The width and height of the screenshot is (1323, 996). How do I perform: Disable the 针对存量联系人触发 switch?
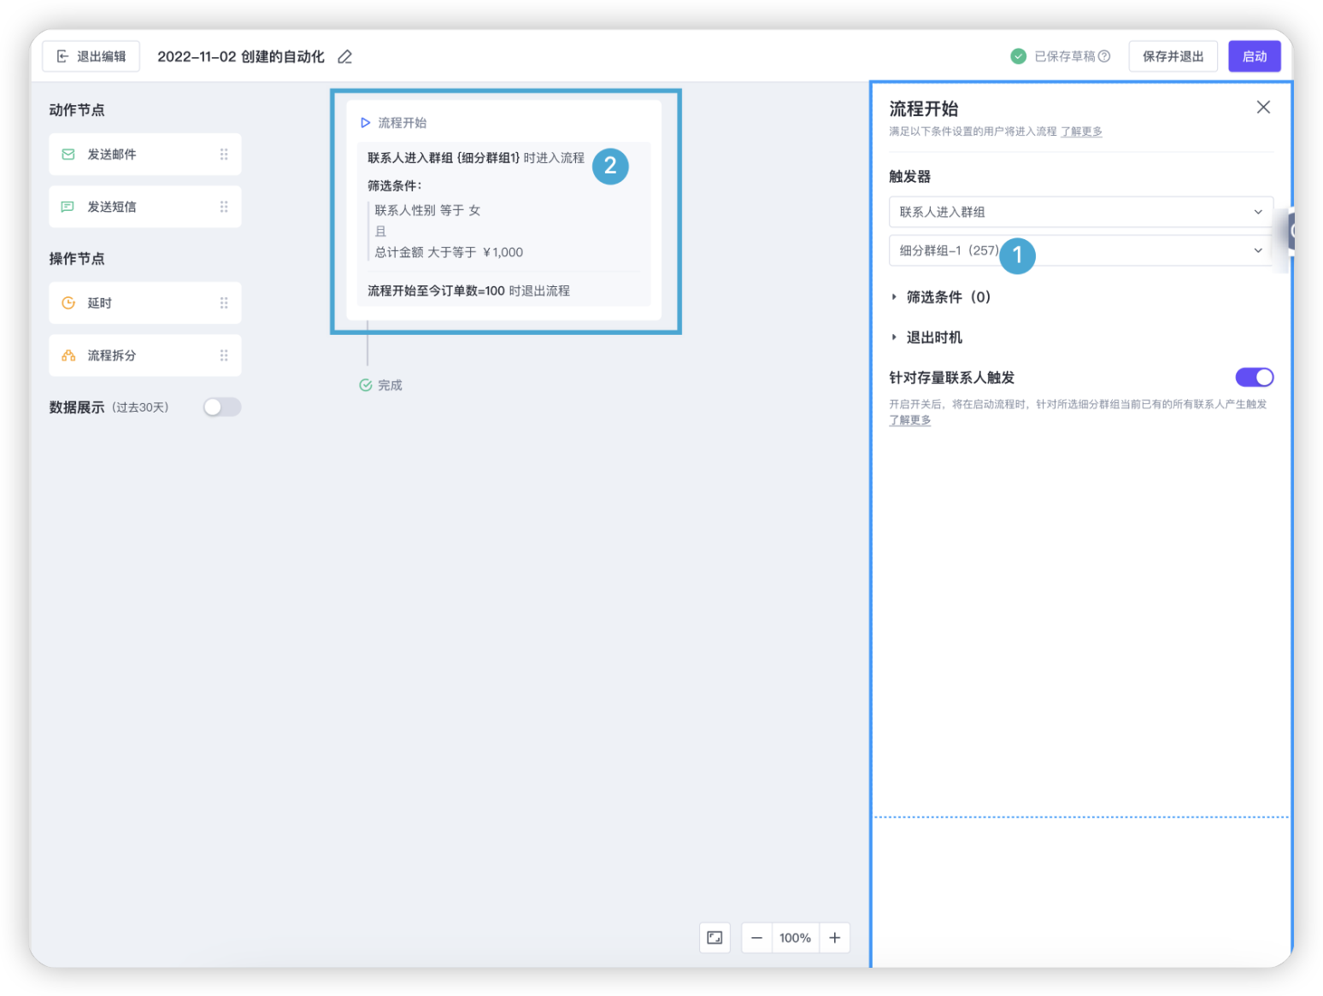pos(1254,378)
